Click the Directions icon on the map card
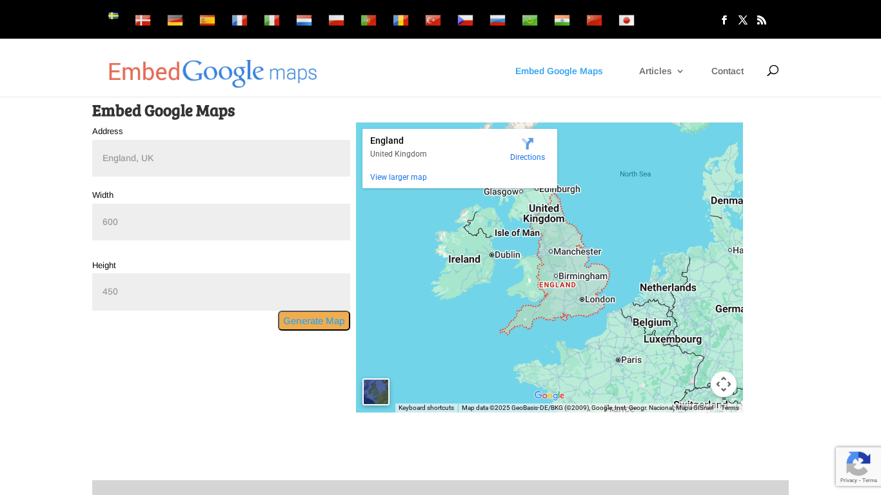The width and height of the screenshot is (881, 495). pos(528,144)
